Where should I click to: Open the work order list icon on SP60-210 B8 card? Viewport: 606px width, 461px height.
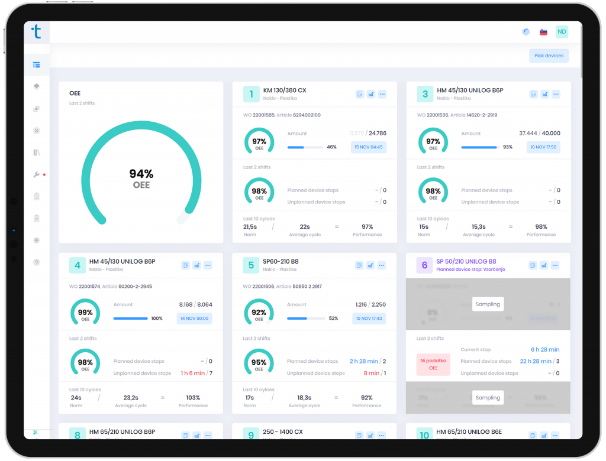359,265
